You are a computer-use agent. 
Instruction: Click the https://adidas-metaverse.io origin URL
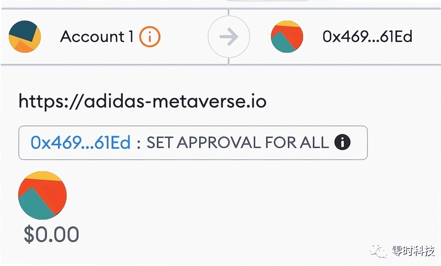click(142, 101)
